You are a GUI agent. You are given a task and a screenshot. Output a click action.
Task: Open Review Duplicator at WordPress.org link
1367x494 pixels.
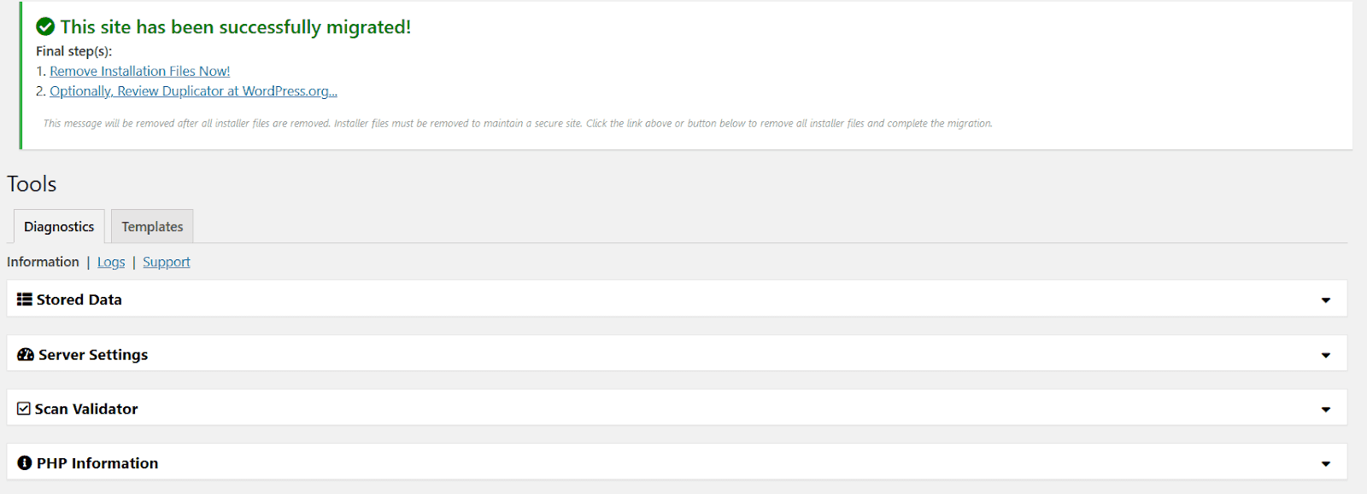(x=193, y=91)
